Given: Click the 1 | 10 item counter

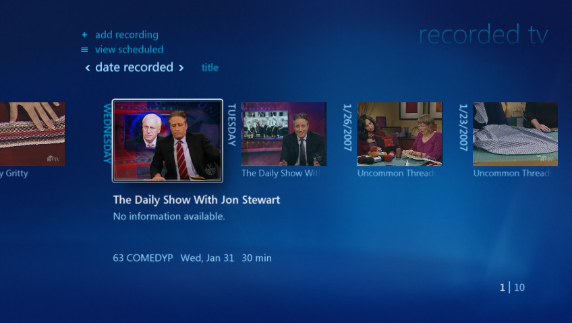Looking at the screenshot, I should point(512,287).
